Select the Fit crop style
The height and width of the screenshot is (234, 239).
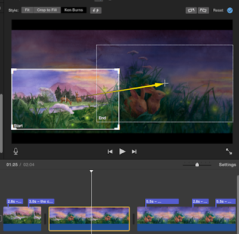click(27, 10)
